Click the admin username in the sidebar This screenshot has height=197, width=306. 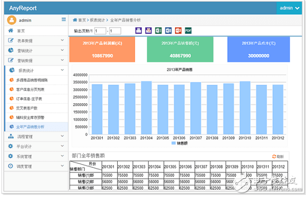[x=25, y=20]
